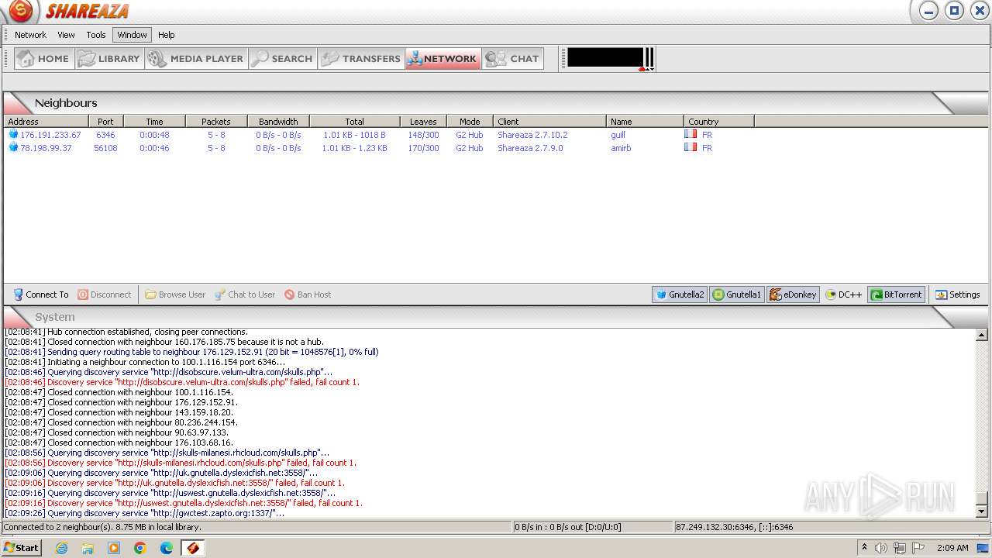Sort by Client column header

coord(549,122)
